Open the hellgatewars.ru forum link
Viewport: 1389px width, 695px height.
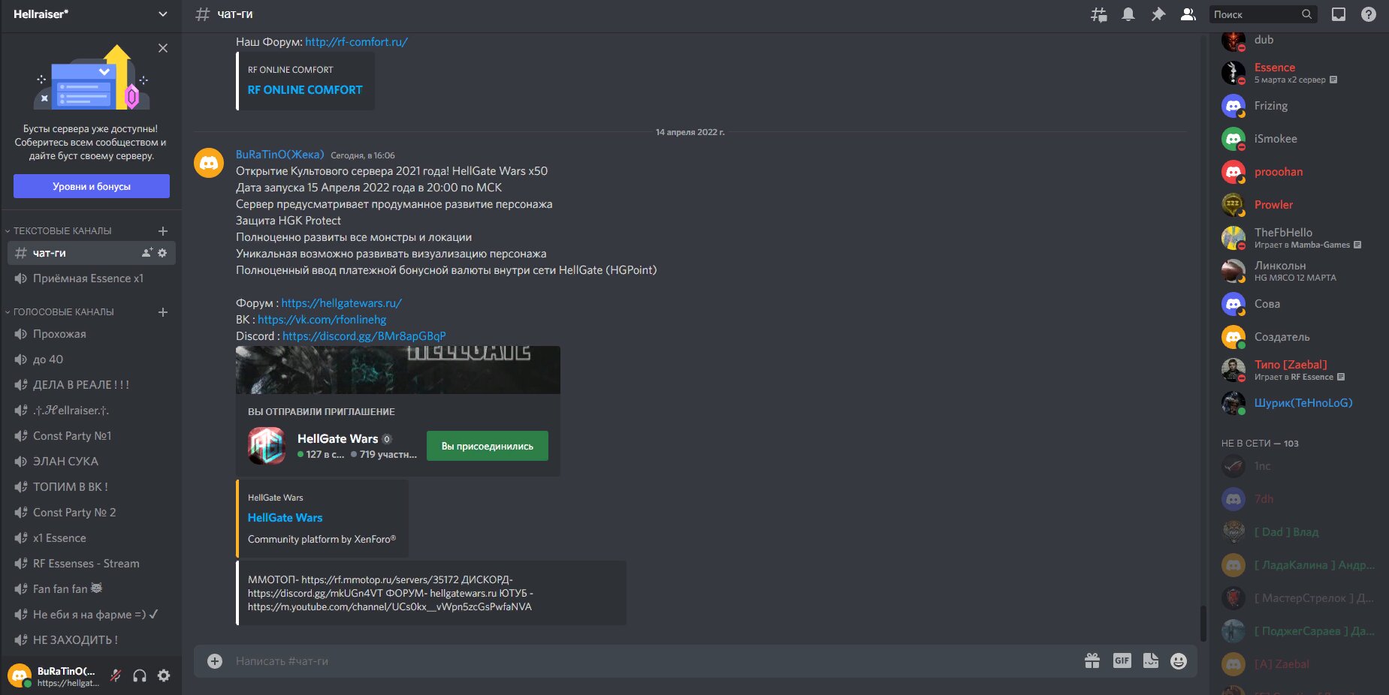coord(342,303)
